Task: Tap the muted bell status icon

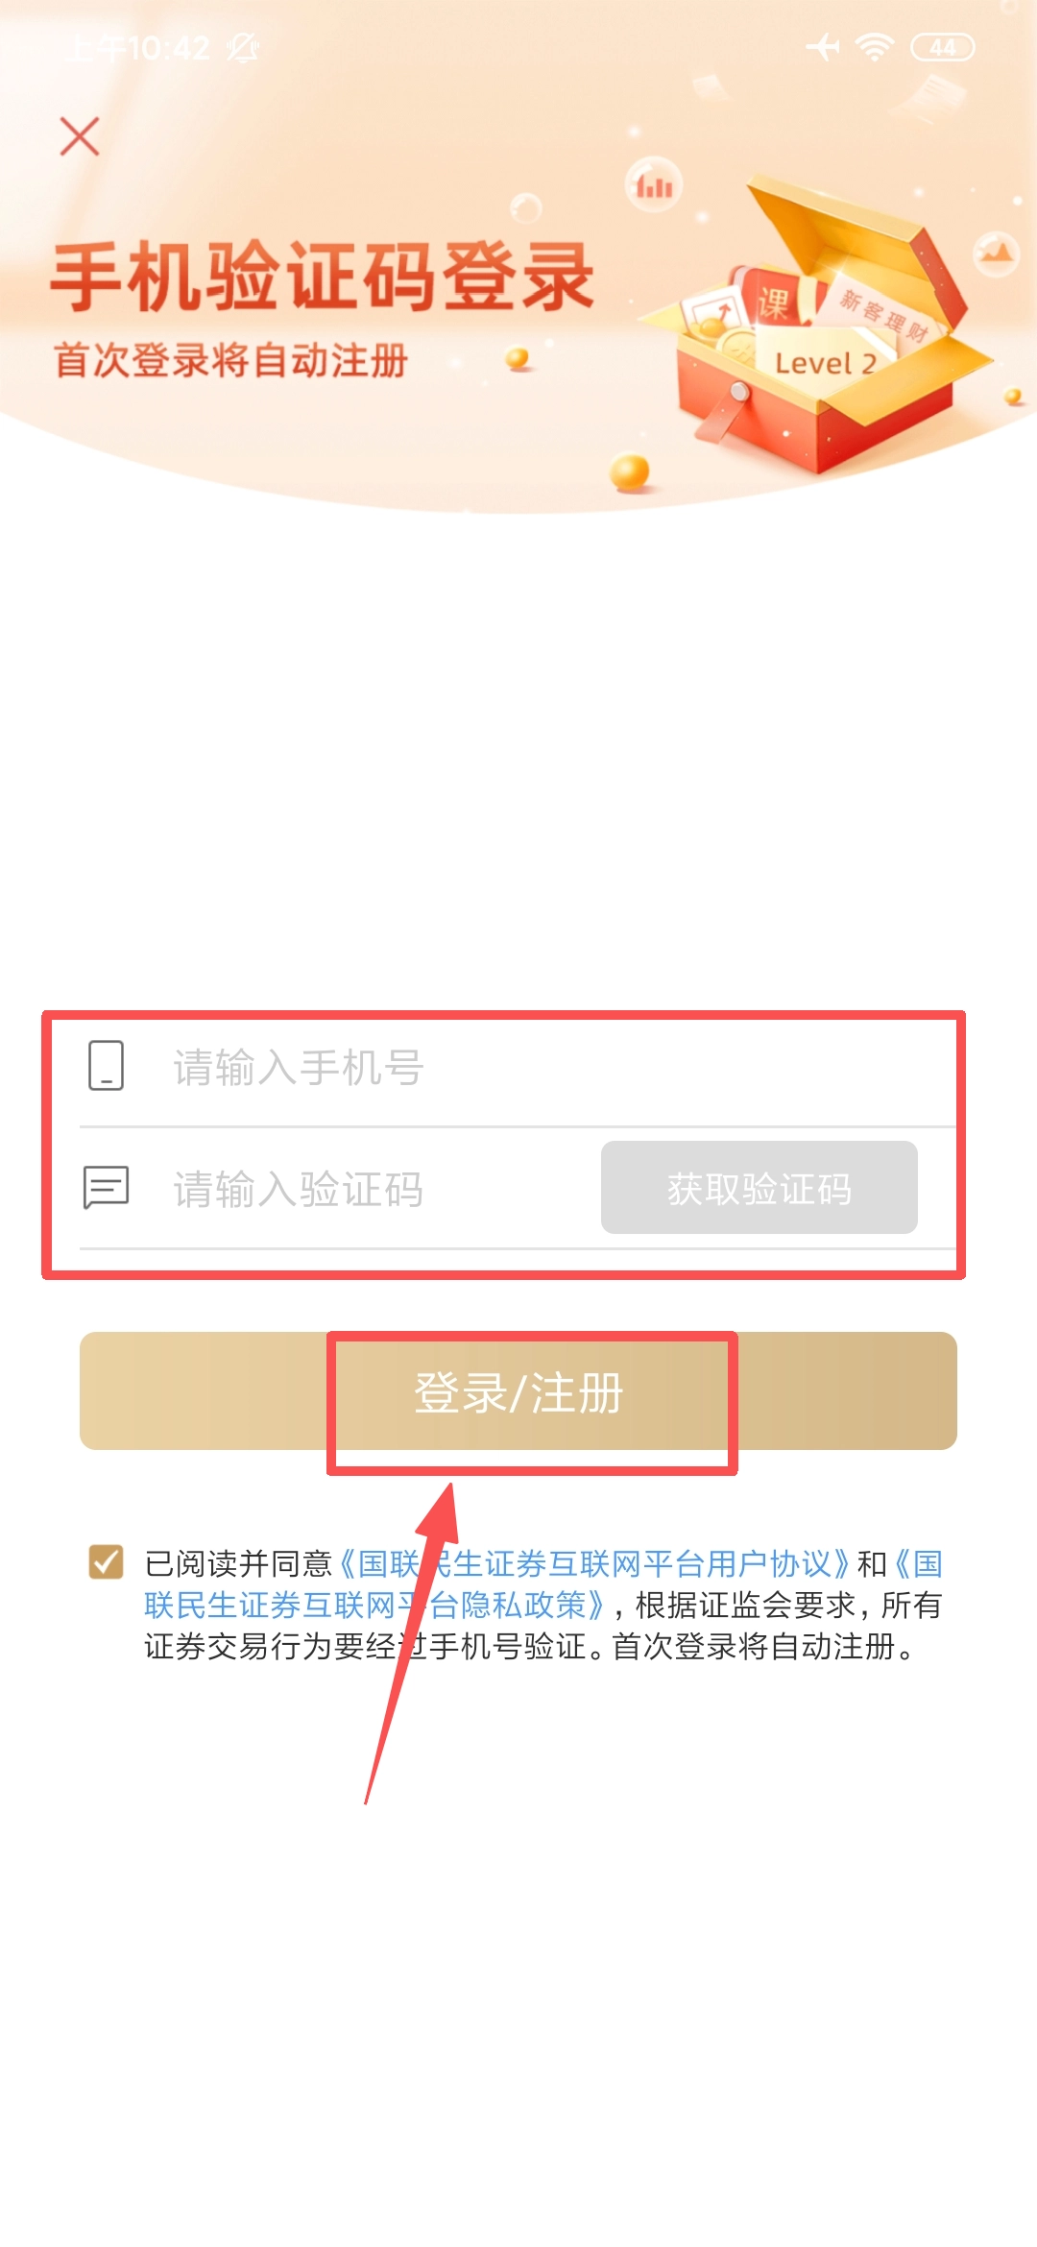Action: click(x=243, y=47)
